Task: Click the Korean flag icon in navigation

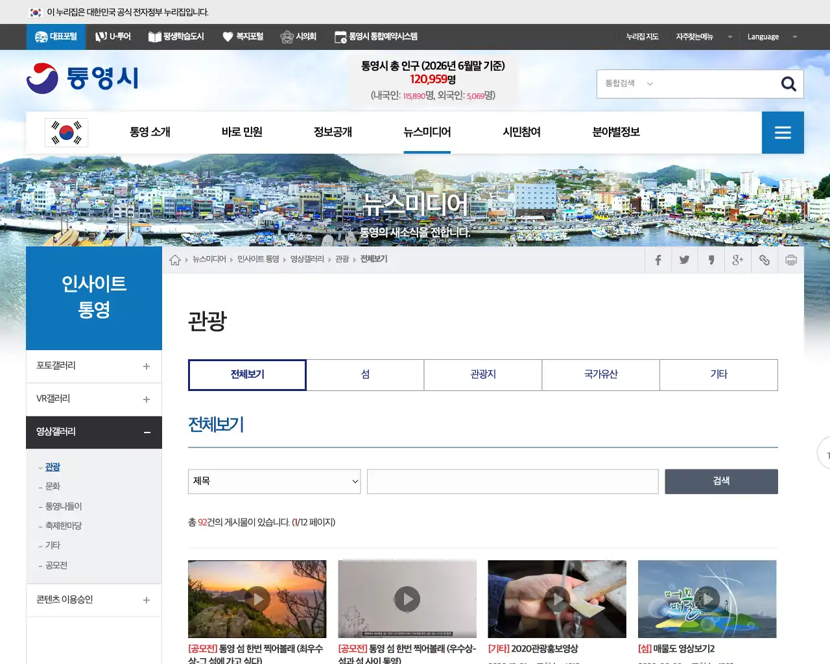Action: (x=66, y=132)
